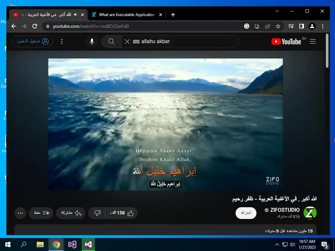Close the YouTube tab
The width and height of the screenshot is (335, 251).
(82, 15)
